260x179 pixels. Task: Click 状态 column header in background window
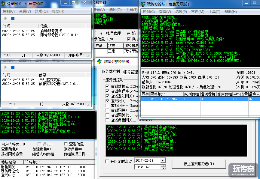click(115, 46)
